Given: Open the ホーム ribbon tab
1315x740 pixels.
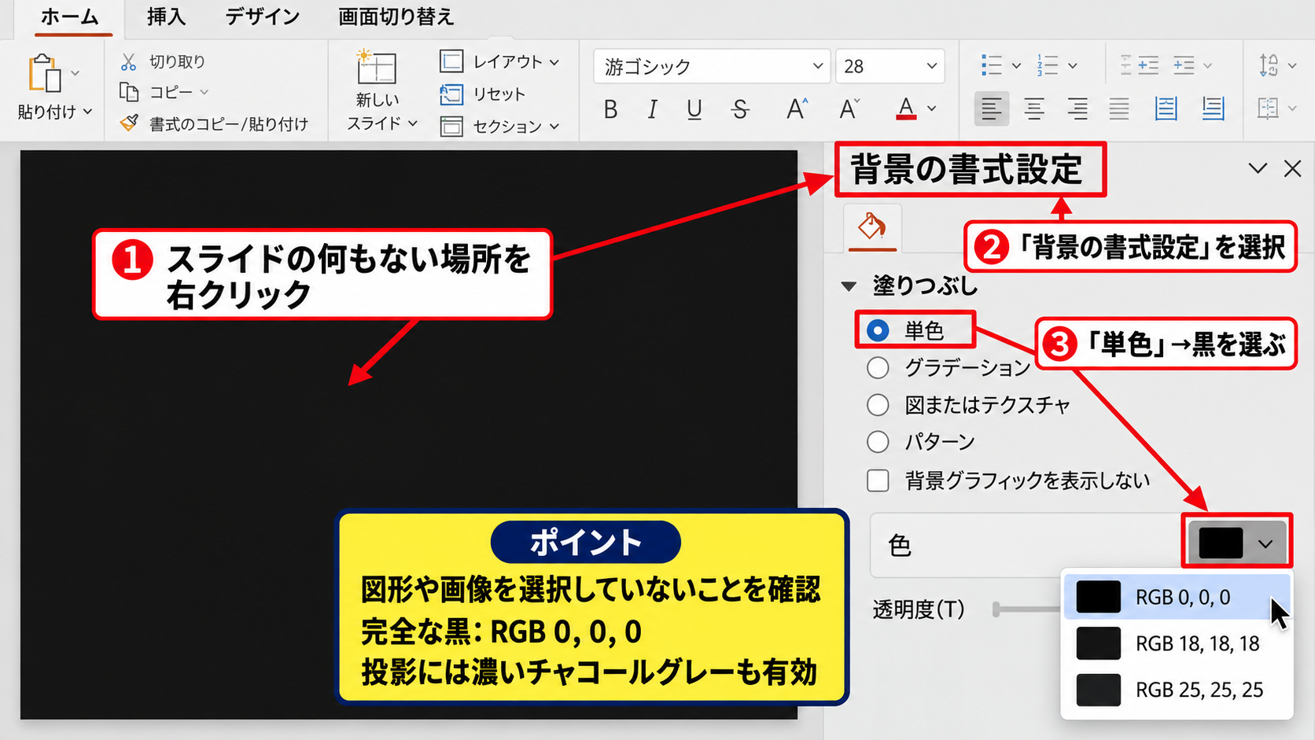Looking at the screenshot, I should [x=70, y=17].
